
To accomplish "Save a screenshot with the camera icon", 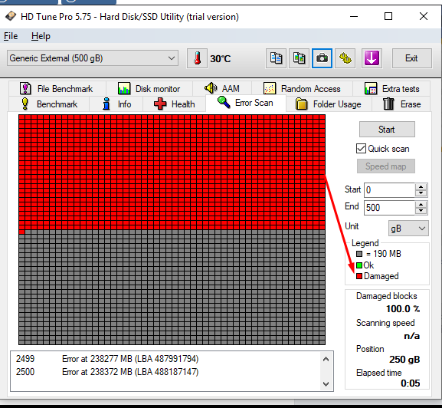I will tap(322, 58).
